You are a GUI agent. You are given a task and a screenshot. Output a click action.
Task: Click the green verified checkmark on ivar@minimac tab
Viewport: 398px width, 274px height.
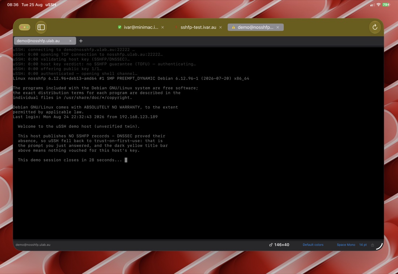119,27
